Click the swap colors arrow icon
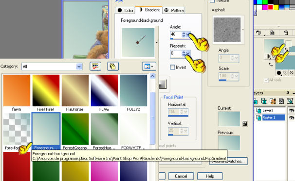The image size is (295, 181). 271,65
